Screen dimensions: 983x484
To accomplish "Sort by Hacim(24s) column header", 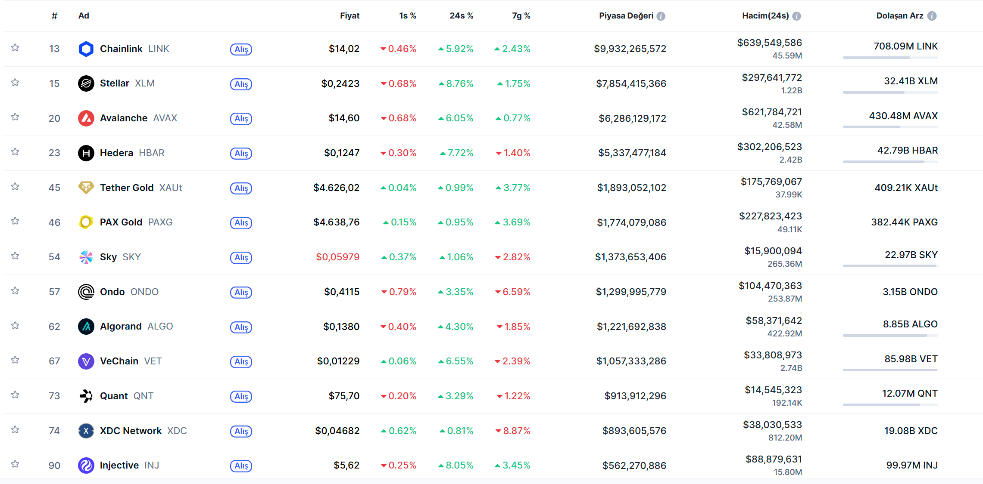I will pos(765,16).
